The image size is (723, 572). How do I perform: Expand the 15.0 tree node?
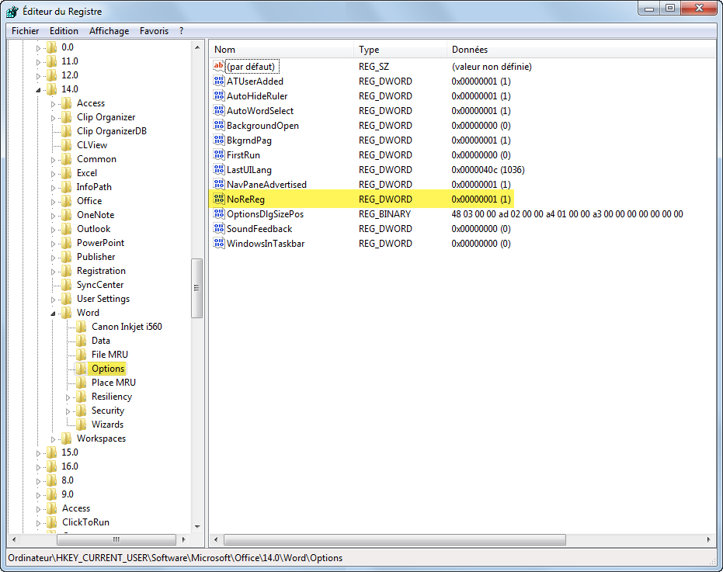38,453
